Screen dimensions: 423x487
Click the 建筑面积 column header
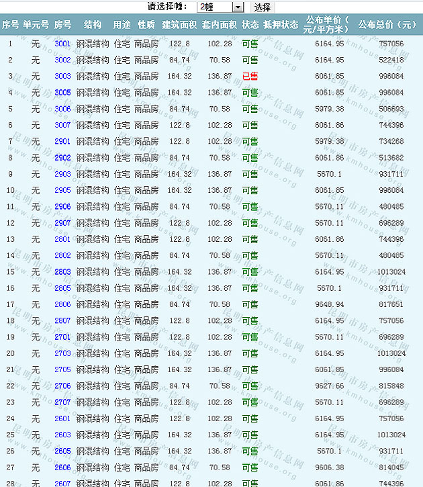179,25
